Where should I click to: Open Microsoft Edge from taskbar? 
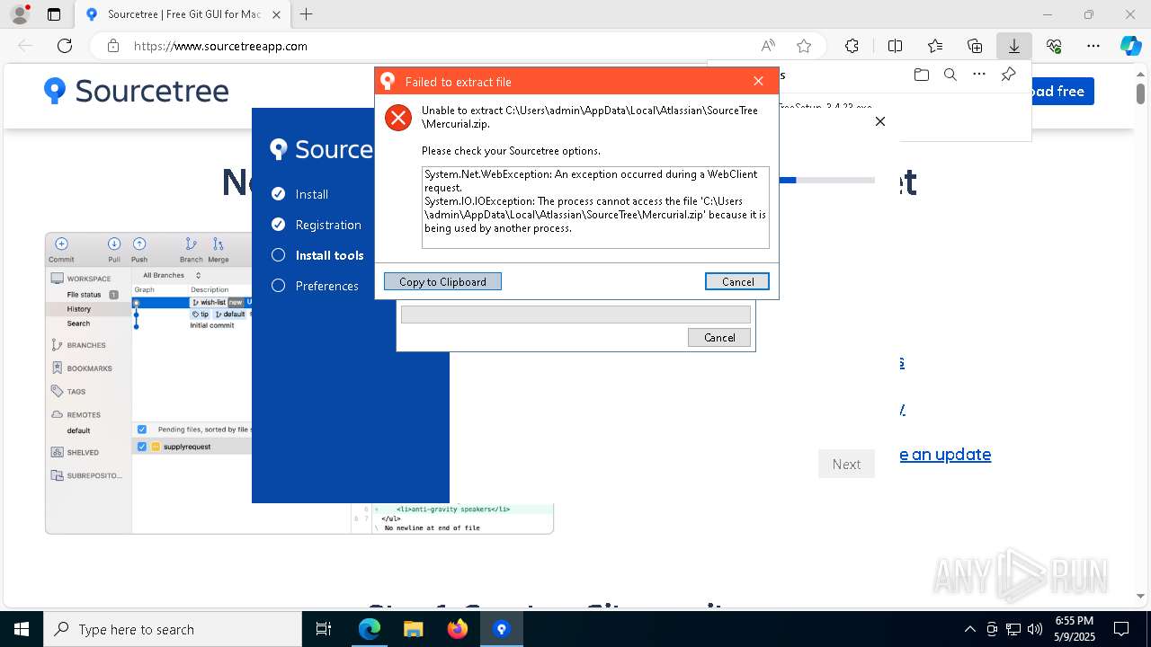(x=370, y=629)
